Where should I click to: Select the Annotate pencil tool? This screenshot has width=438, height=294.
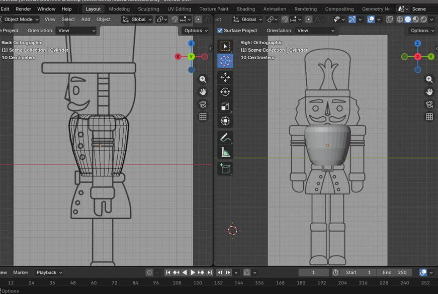225,137
